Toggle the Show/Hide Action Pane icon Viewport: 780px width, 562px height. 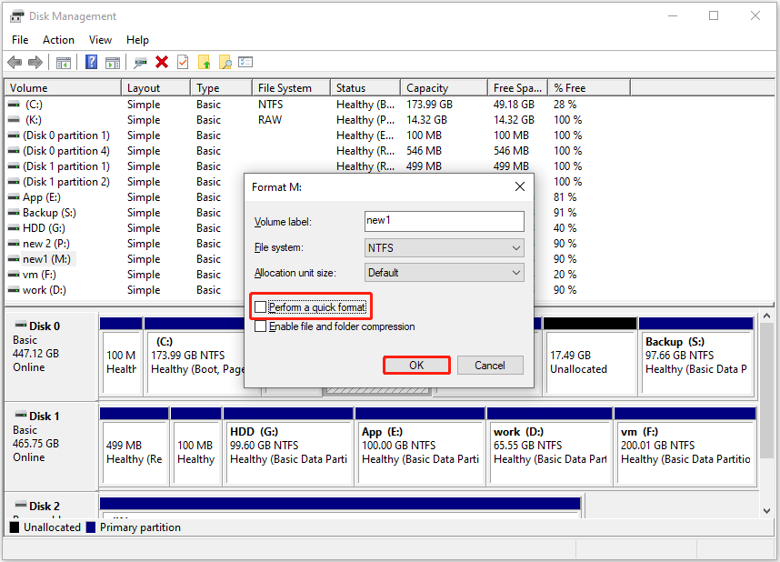tap(111, 62)
